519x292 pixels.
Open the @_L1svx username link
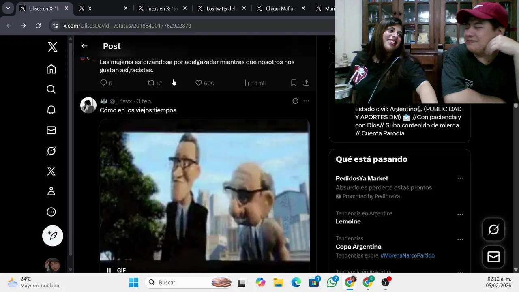click(x=122, y=101)
